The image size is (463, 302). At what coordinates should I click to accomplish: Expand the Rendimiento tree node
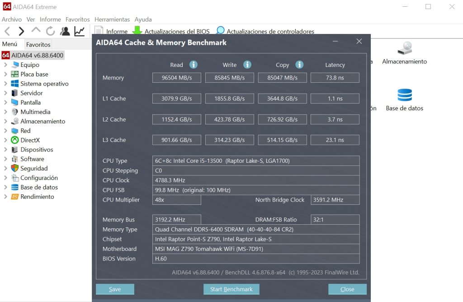[5, 197]
